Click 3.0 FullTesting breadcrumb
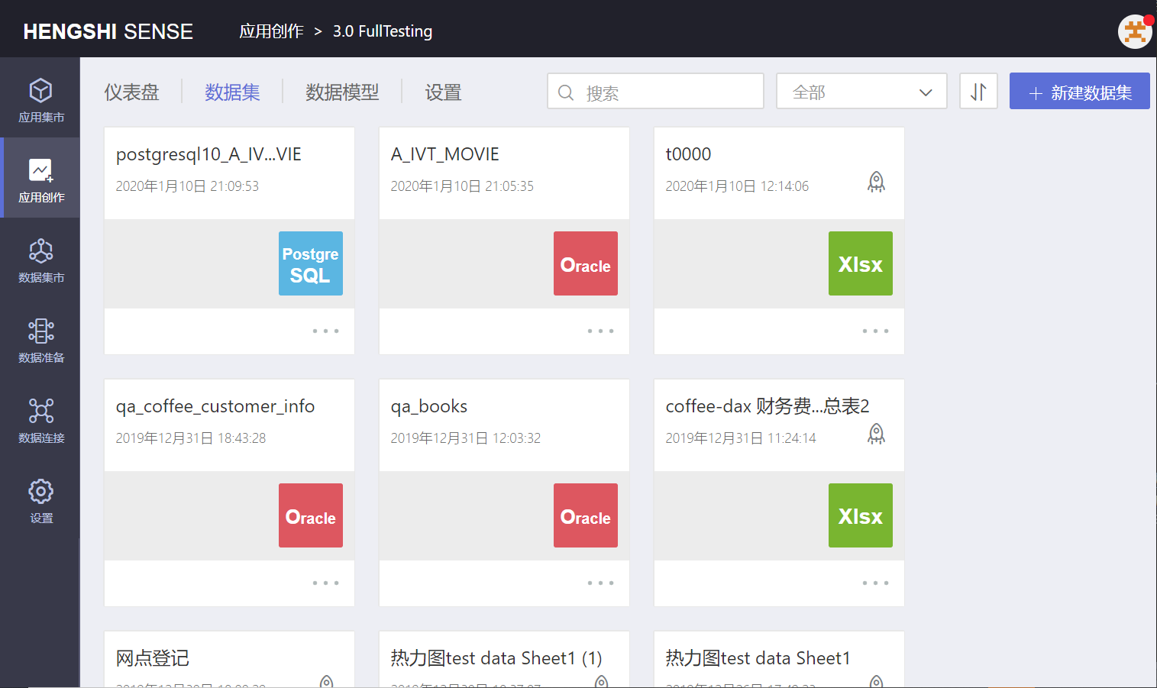Image resolution: width=1157 pixels, height=688 pixels. coord(383,31)
